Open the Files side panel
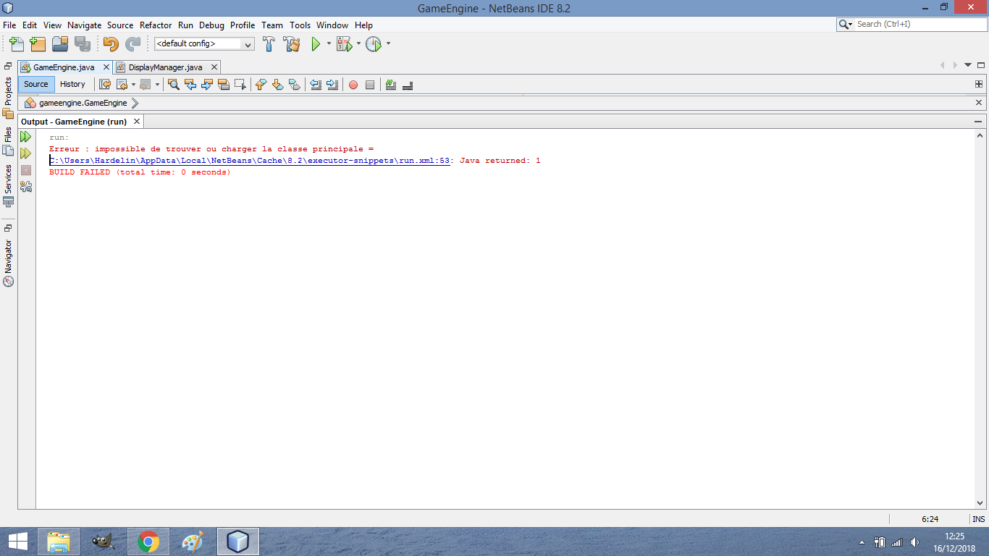 (x=9, y=141)
